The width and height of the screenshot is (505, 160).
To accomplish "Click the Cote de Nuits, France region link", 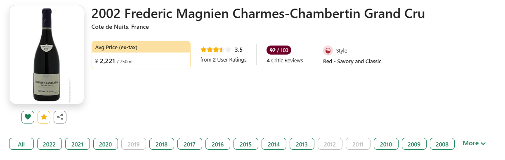I will (120, 27).
